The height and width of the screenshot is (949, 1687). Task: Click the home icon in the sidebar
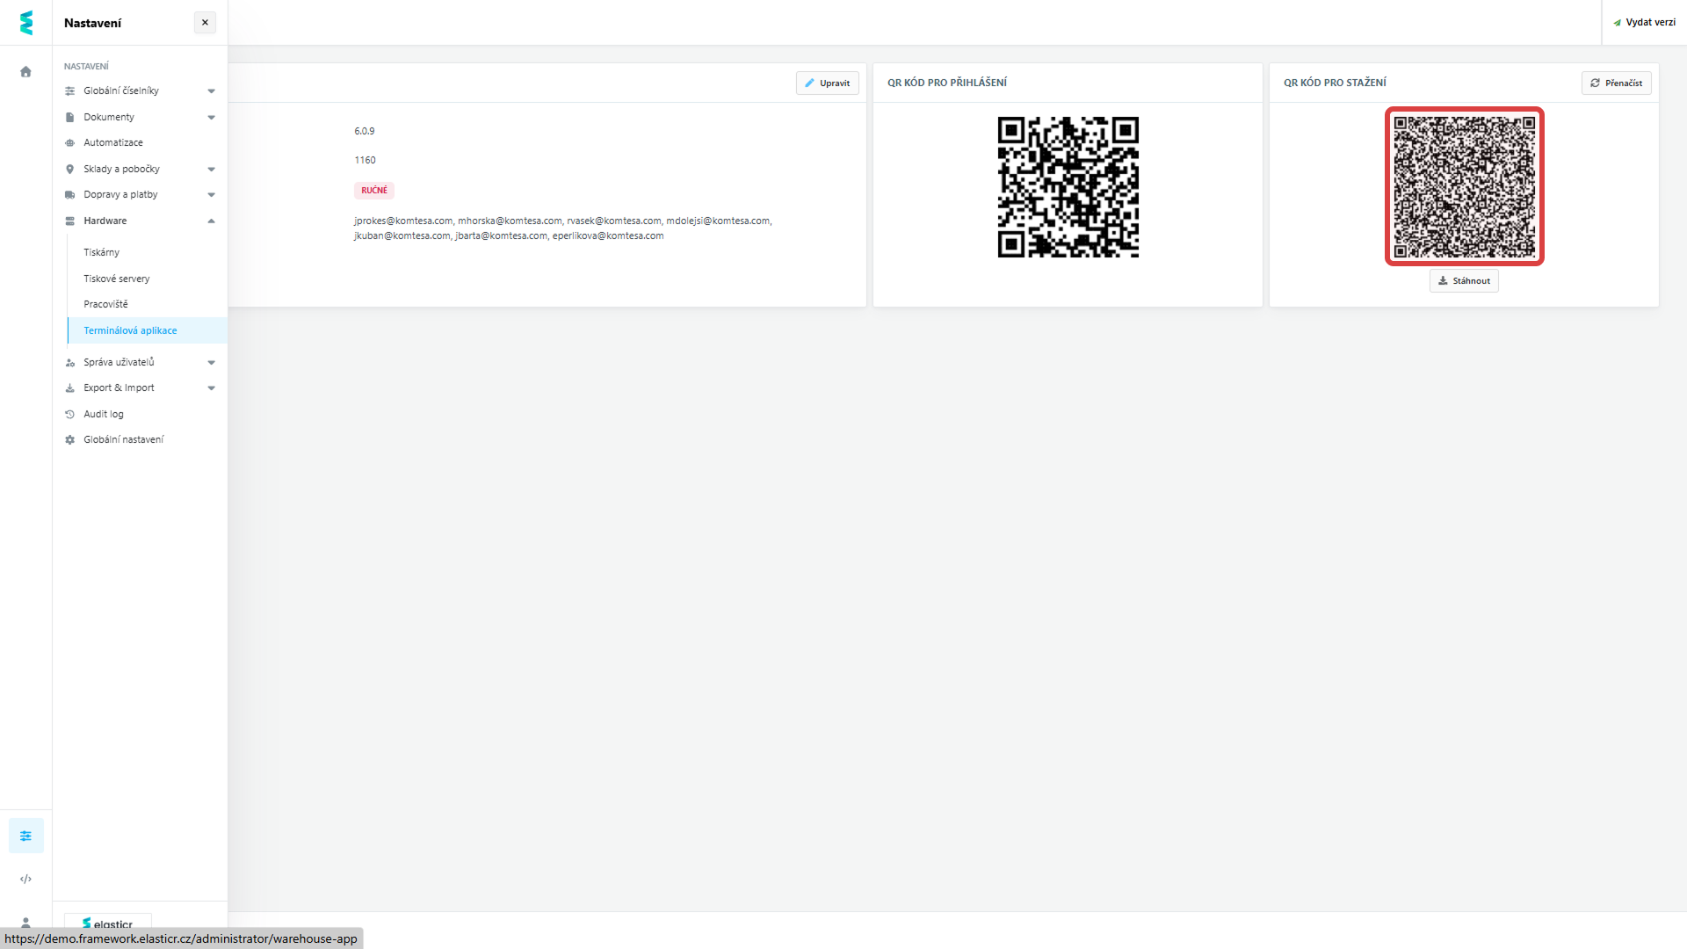tap(25, 71)
